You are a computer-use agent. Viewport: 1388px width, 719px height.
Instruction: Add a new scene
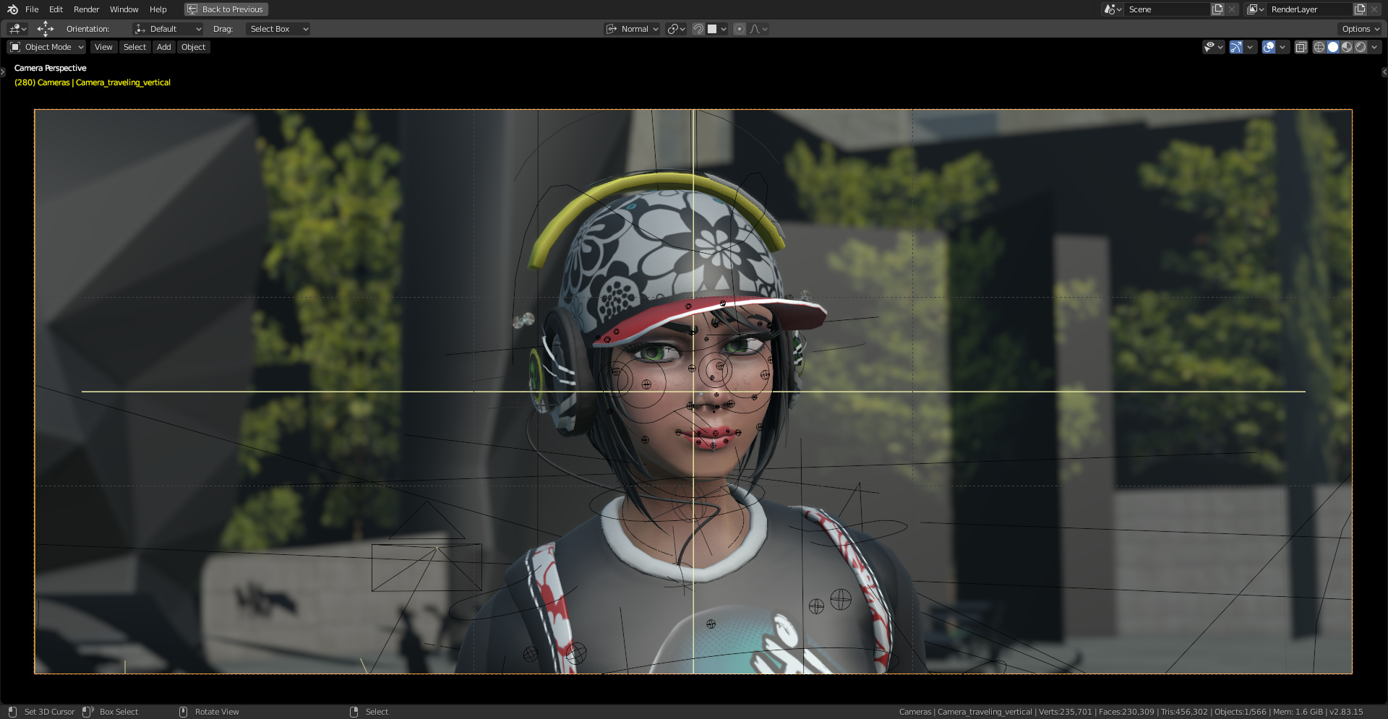pos(1217,9)
